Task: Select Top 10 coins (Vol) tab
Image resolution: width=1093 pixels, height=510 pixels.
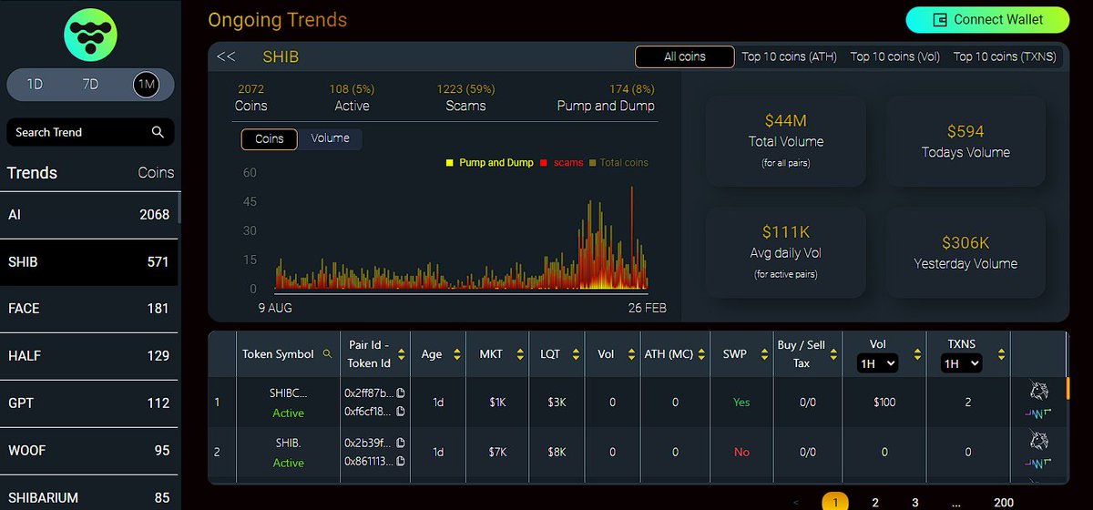Action: pos(895,56)
